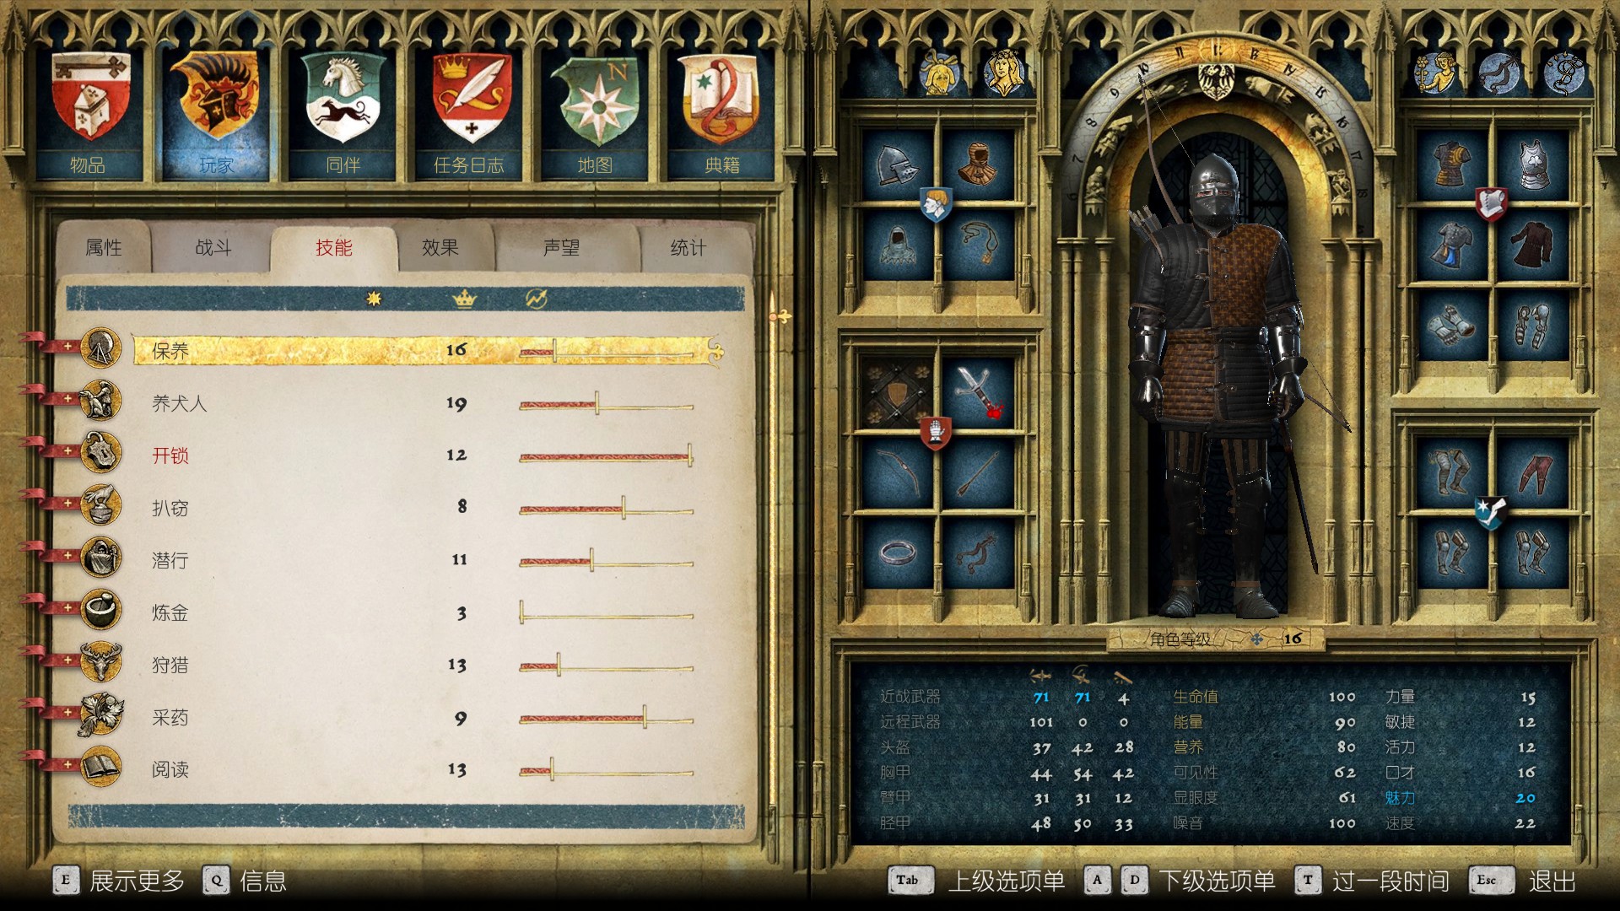Select the shield equipment slot

pyautogui.click(x=897, y=392)
